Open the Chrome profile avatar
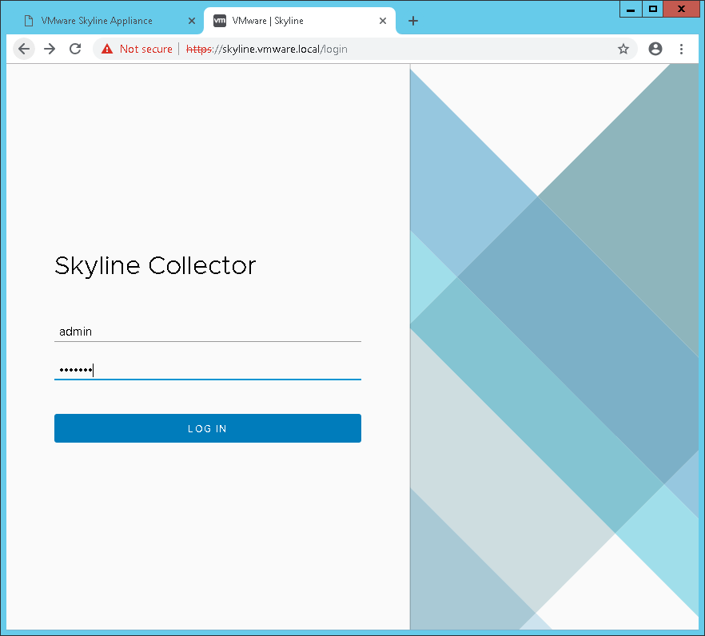 pos(655,49)
